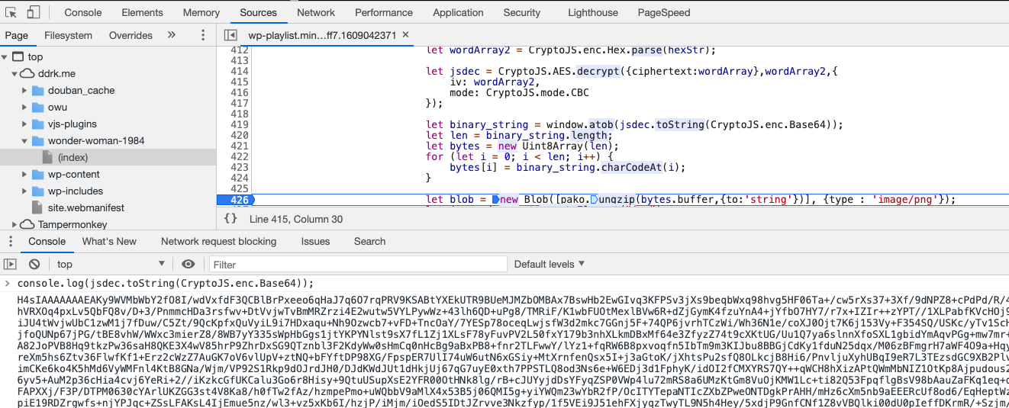Show the console sidebar panel icon
The height and width of the screenshot is (408, 1009).
(x=11, y=264)
